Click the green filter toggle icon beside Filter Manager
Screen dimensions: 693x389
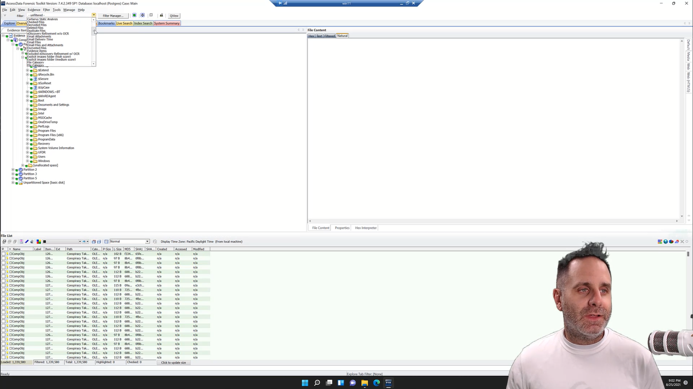(x=134, y=16)
